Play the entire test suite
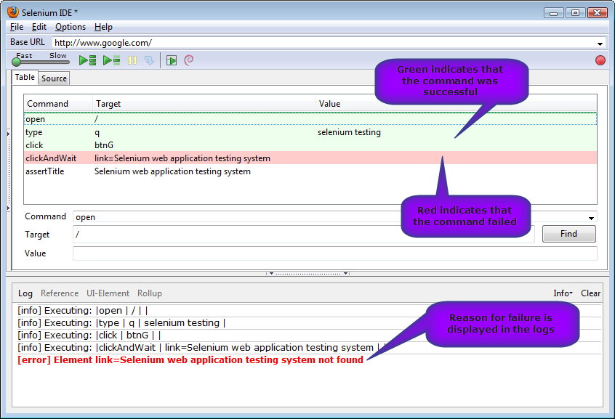This screenshot has height=419, width=615. pos(87,60)
